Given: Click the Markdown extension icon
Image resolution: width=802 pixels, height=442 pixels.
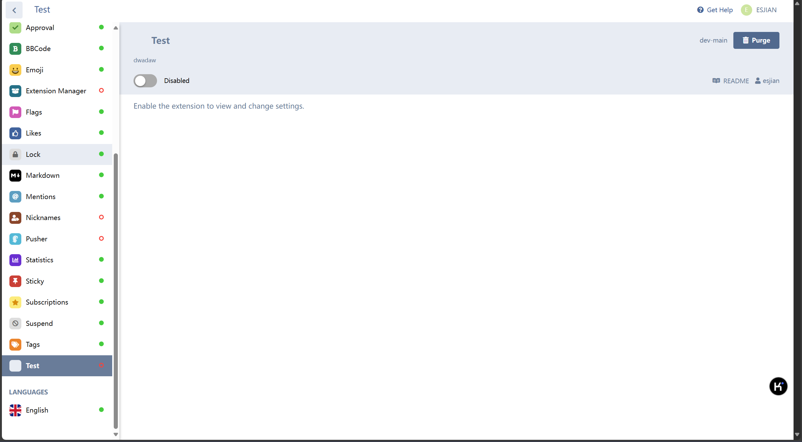Looking at the screenshot, I should [x=15, y=176].
